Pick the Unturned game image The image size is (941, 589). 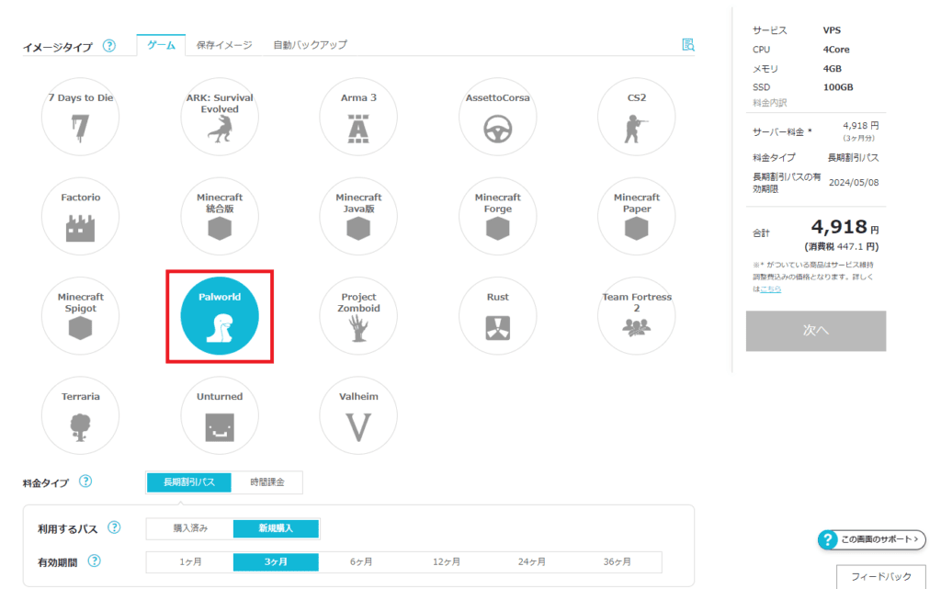(220, 415)
